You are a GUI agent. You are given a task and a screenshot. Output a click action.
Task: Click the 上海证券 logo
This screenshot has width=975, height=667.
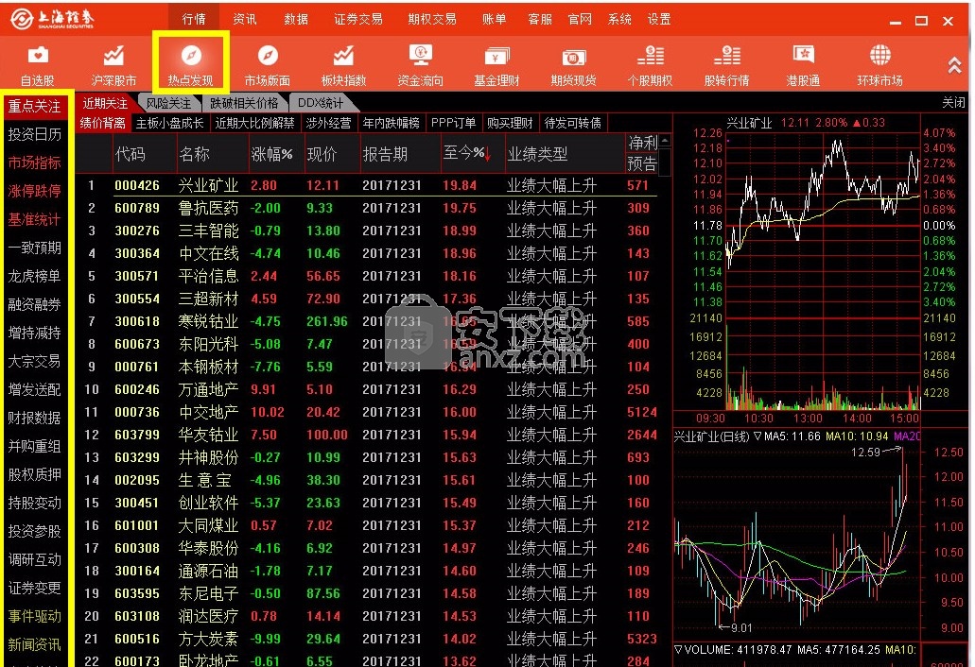52,19
